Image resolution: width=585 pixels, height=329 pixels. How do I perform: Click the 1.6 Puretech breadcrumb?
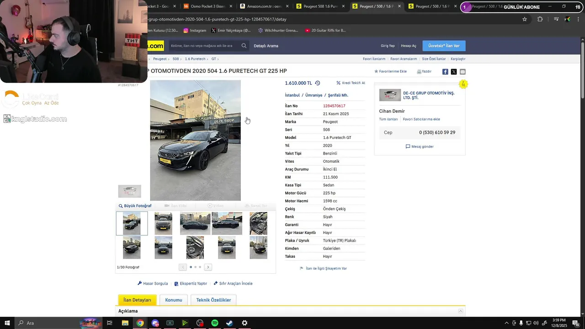click(195, 59)
